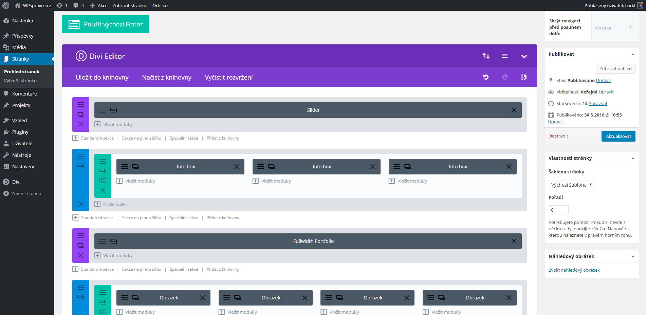The height and width of the screenshot is (315, 646).
Task: Open settings of the first Info box
Action: pyautogui.click(x=125, y=167)
